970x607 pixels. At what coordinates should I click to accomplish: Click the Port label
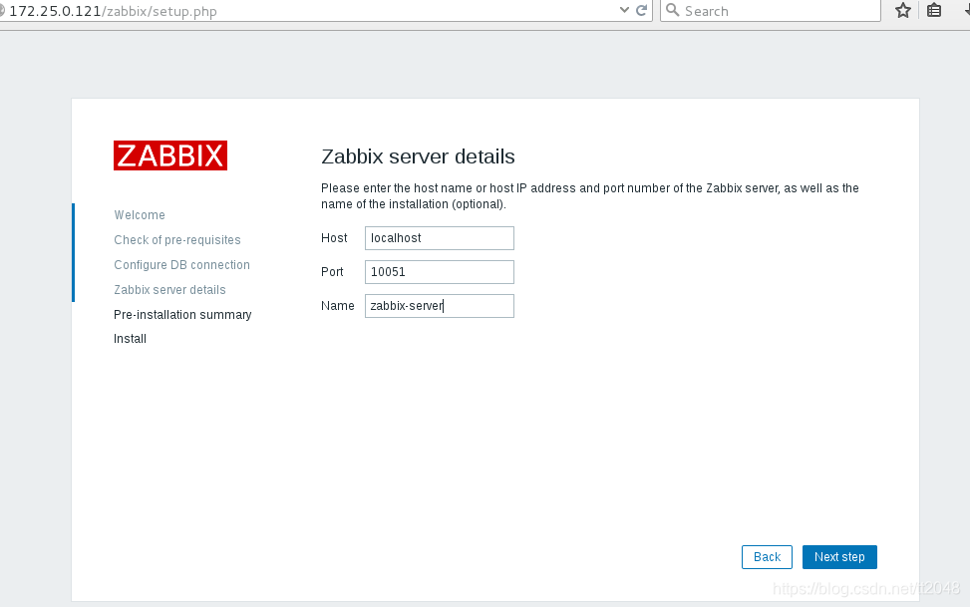pyautogui.click(x=332, y=272)
